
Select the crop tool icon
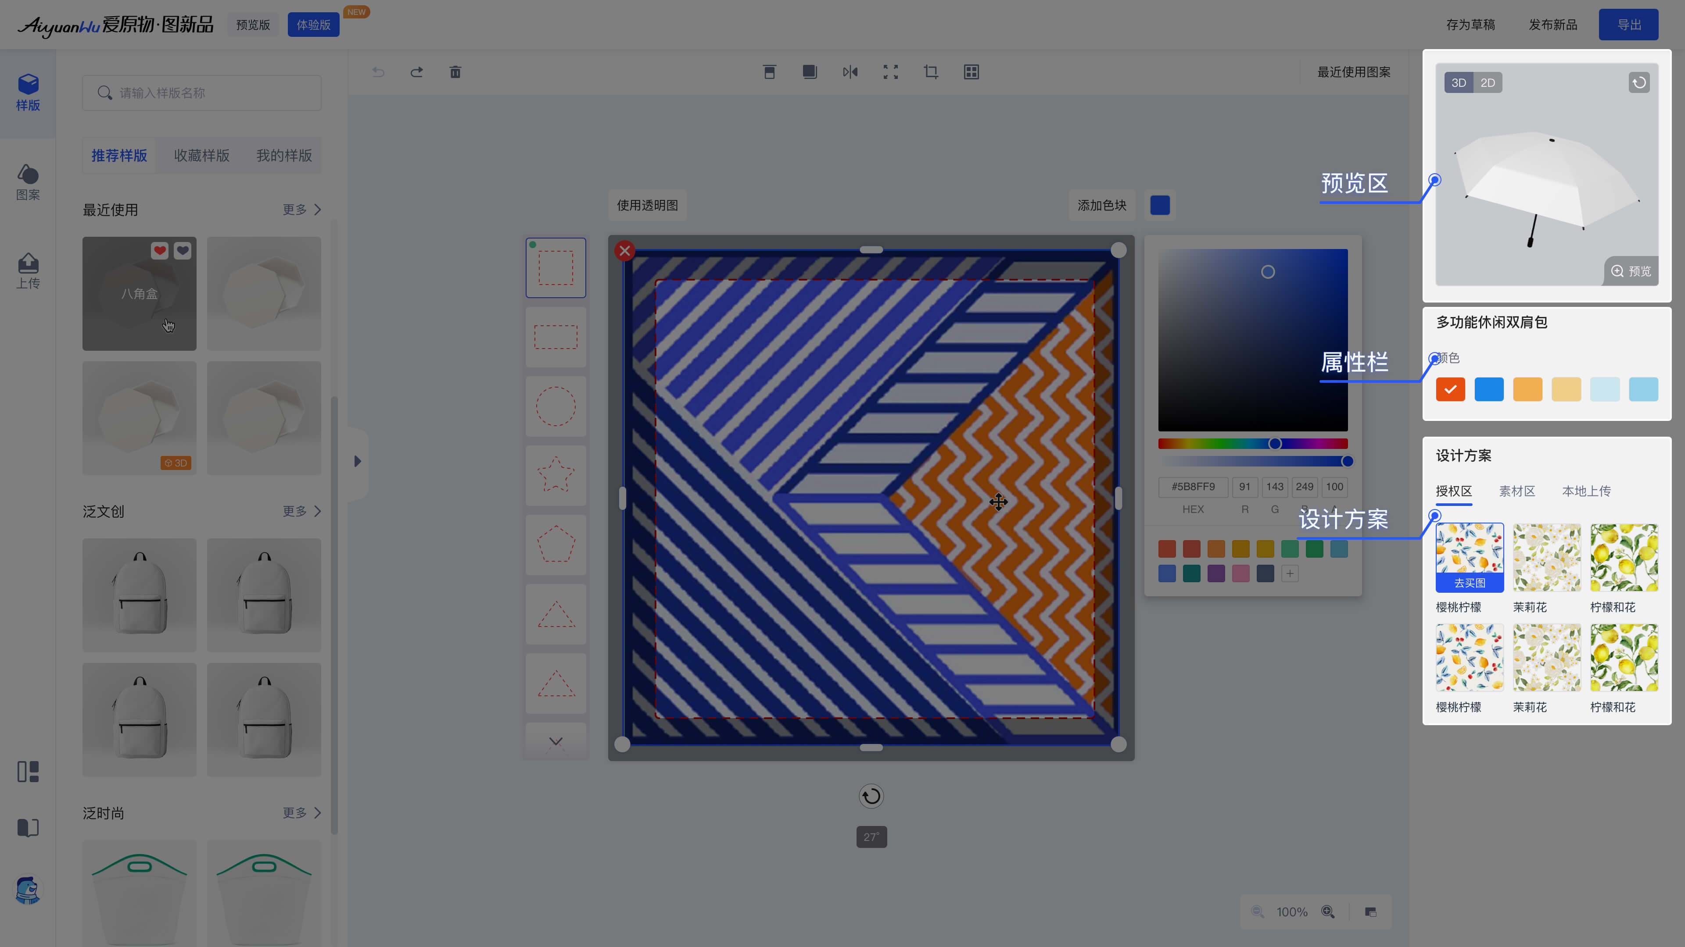coord(931,72)
